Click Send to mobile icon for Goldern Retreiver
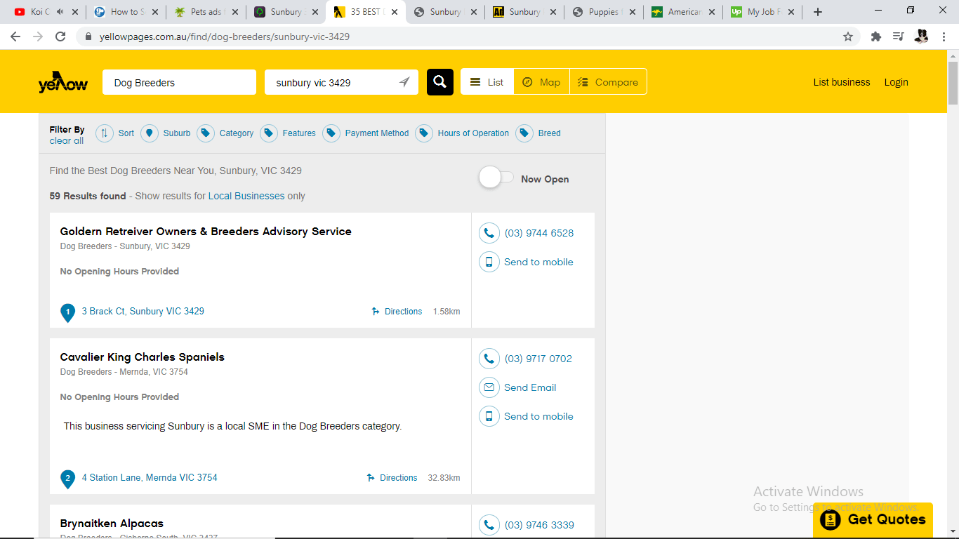The width and height of the screenshot is (959, 539). pyautogui.click(x=489, y=262)
